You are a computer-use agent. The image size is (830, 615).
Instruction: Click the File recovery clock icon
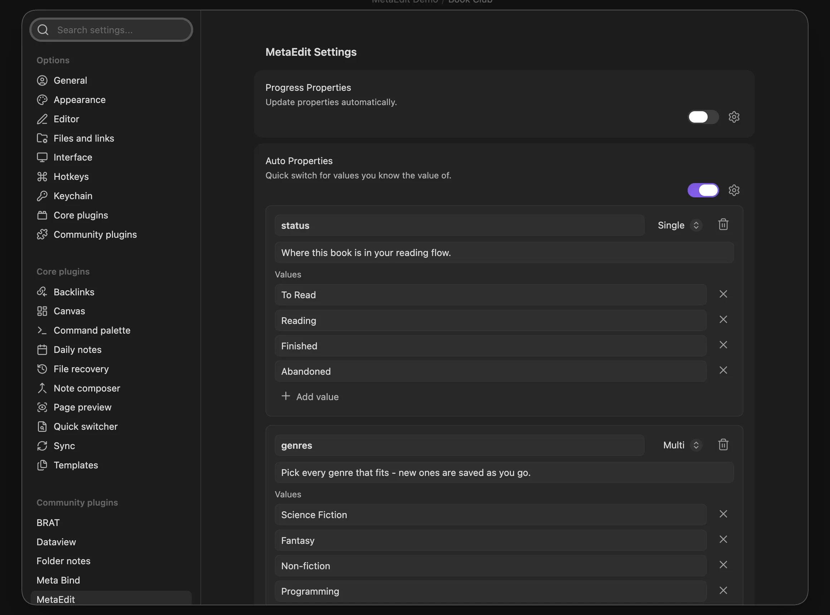click(x=42, y=369)
